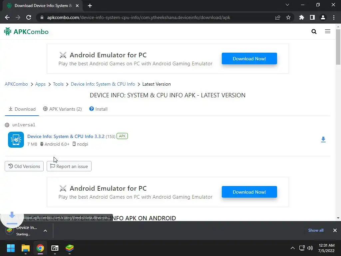Open the Chrome three-dot menu

pyautogui.click(x=334, y=17)
